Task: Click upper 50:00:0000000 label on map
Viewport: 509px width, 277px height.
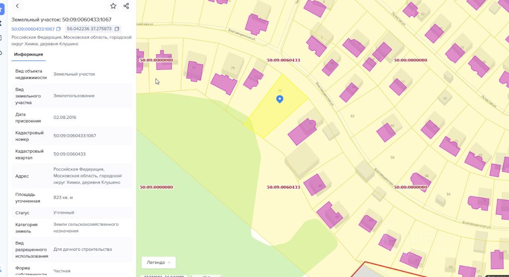Action: (x=410, y=60)
